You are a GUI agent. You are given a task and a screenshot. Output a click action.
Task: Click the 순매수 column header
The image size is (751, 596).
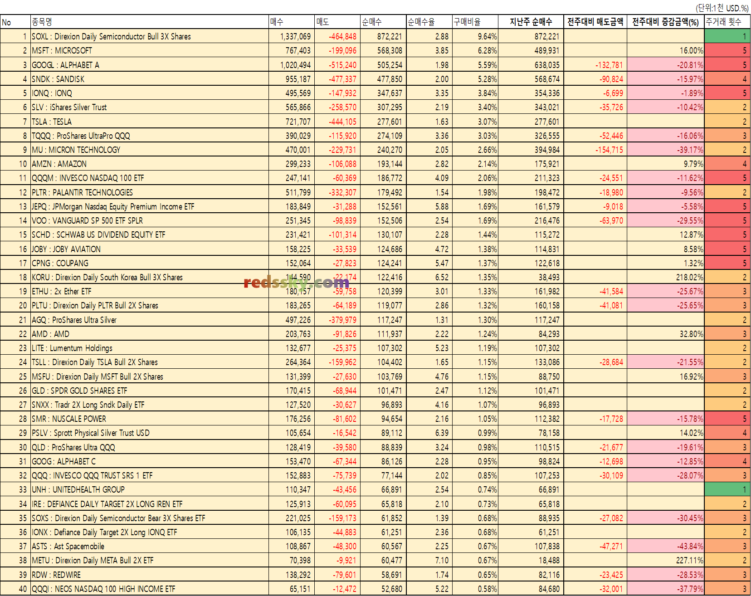tap(384, 22)
